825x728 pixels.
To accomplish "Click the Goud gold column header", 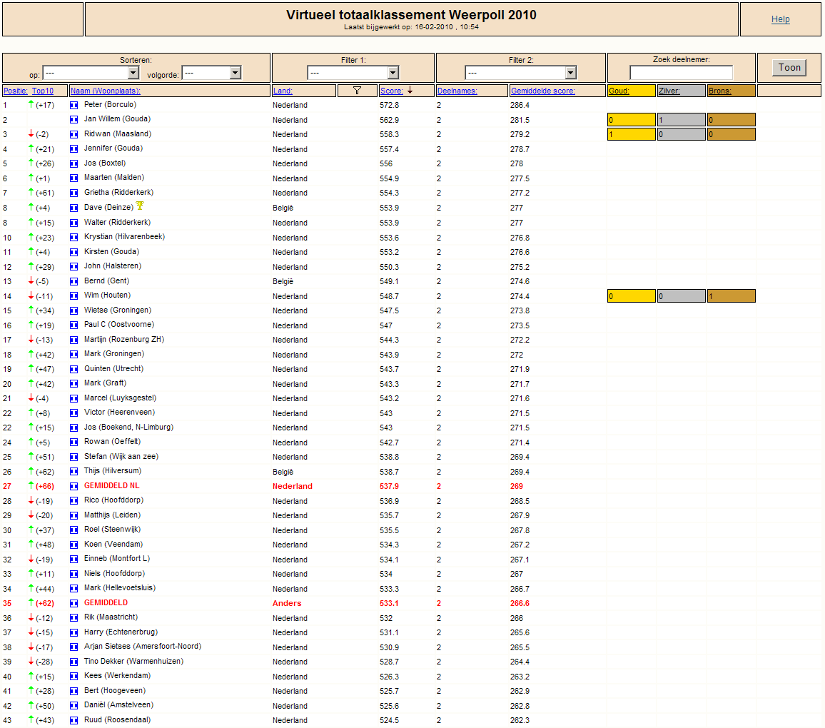I will tap(619, 91).
